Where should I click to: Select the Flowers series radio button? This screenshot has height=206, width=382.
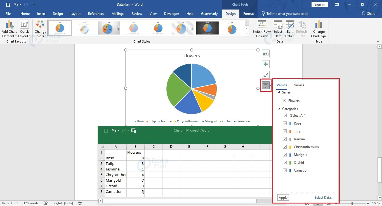pyautogui.click(x=284, y=101)
